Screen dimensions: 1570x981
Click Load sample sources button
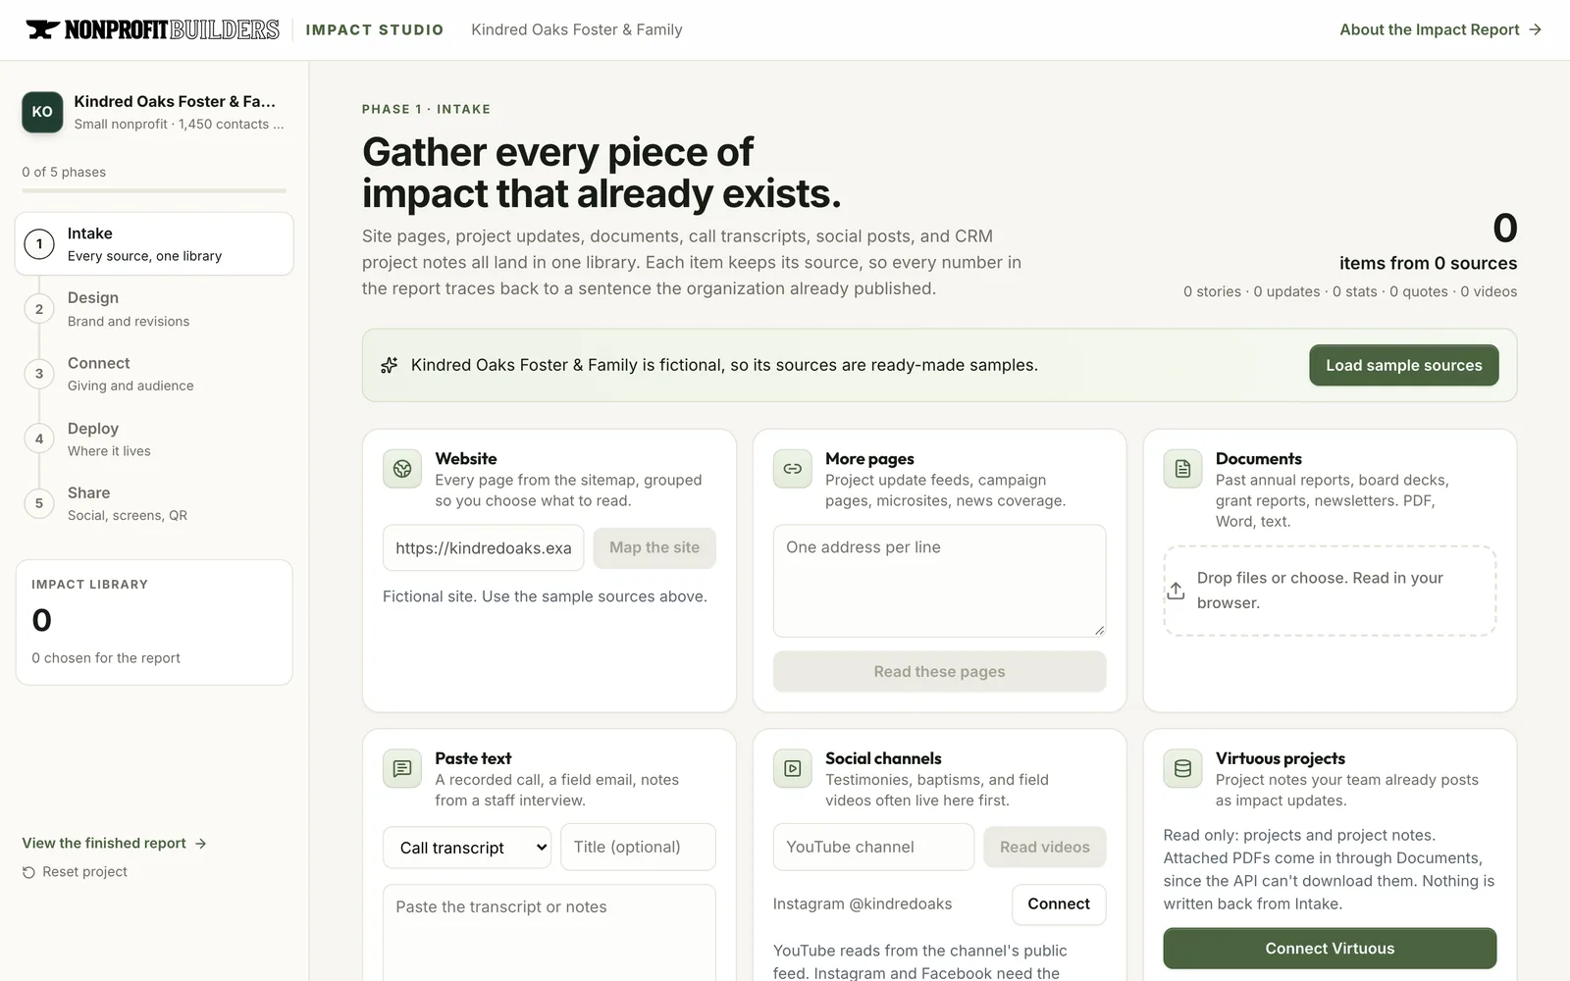coord(1403,365)
